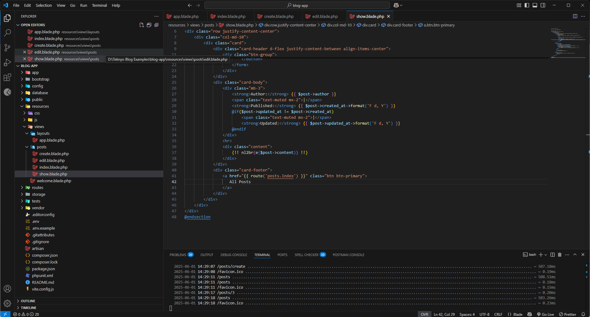The height and width of the screenshot is (317, 590).
Task: Toggle Primary Side Bar visibility
Action: (x=527, y=5)
